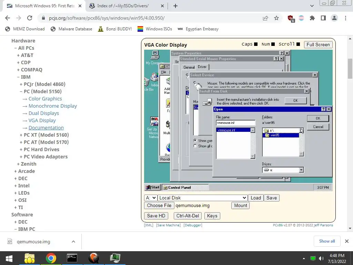Screen dimensions: 353x265
Task: Open the A: drive selector dropdown
Action: pyautogui.click(x=151, y=198)
